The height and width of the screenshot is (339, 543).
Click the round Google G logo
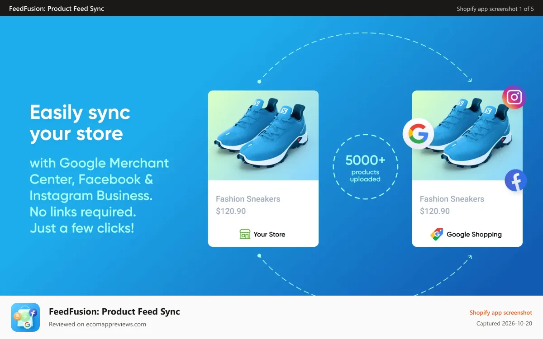[419, 133]
